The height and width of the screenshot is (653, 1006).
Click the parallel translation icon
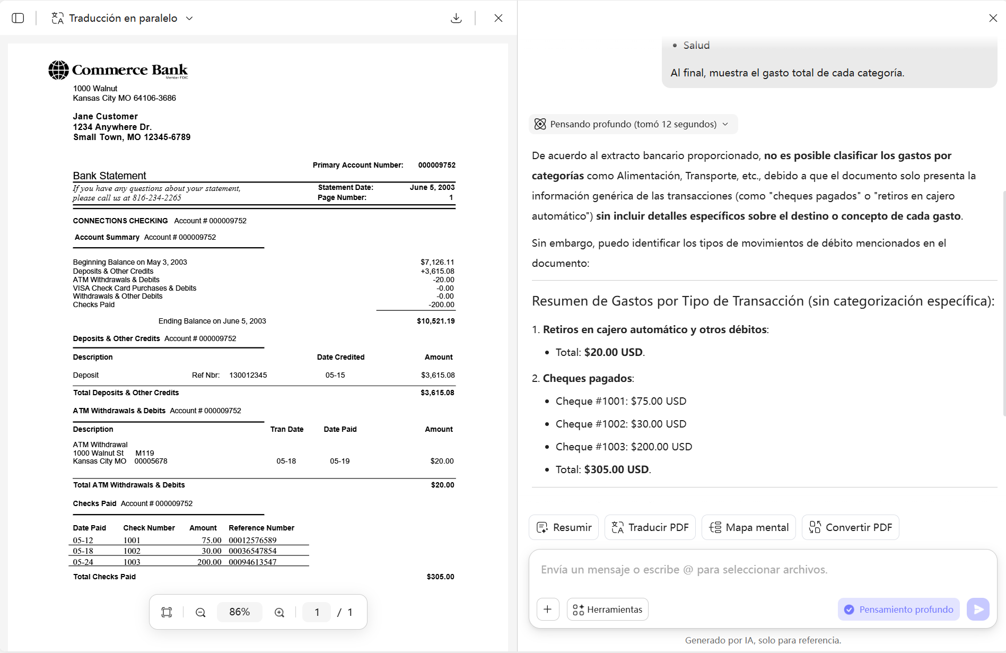coord(57,18)
